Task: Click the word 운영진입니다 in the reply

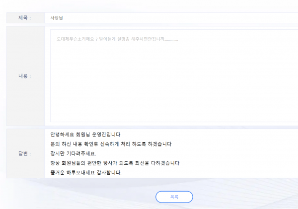Action: (107, 135)
